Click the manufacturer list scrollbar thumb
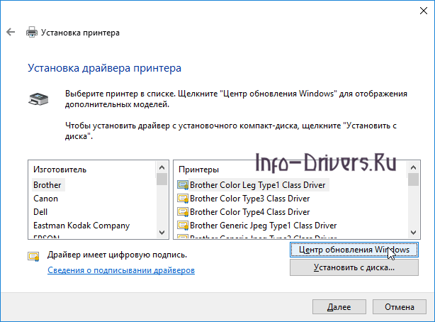435x322 pixels. coord(162,179)
